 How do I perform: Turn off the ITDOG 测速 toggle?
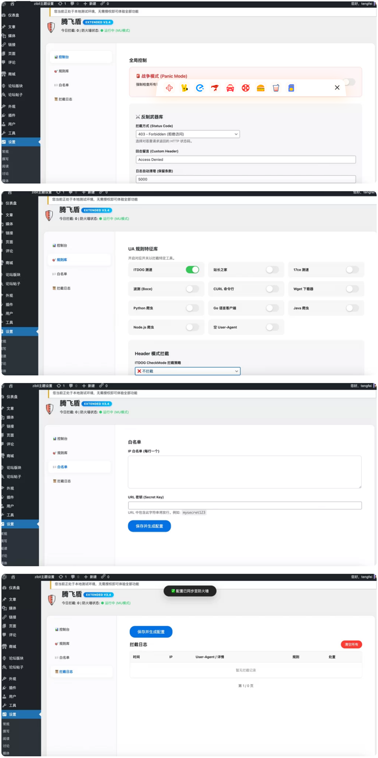[192, 270]
